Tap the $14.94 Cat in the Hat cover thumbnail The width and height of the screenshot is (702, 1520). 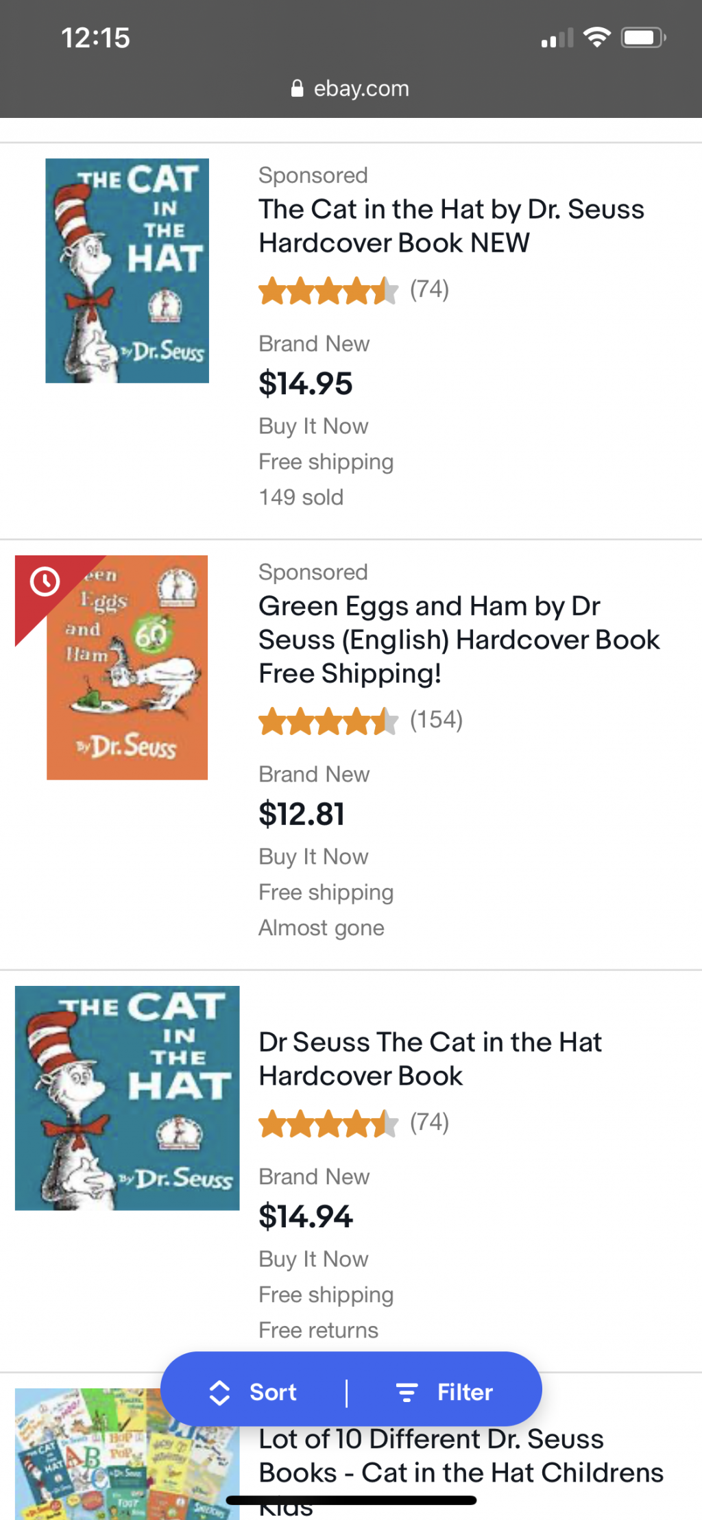tap(128, 1098)
